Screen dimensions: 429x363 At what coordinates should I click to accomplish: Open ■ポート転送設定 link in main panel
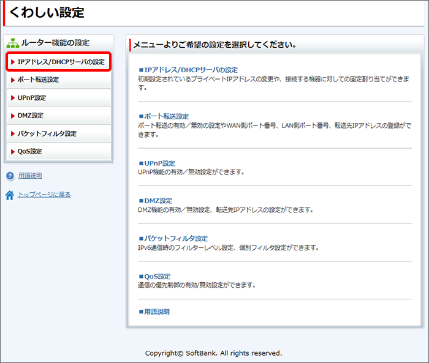[x=164, y=116]
